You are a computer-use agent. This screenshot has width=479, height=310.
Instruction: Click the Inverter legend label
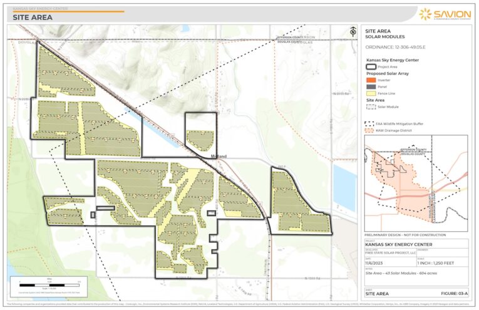(384, 80)
